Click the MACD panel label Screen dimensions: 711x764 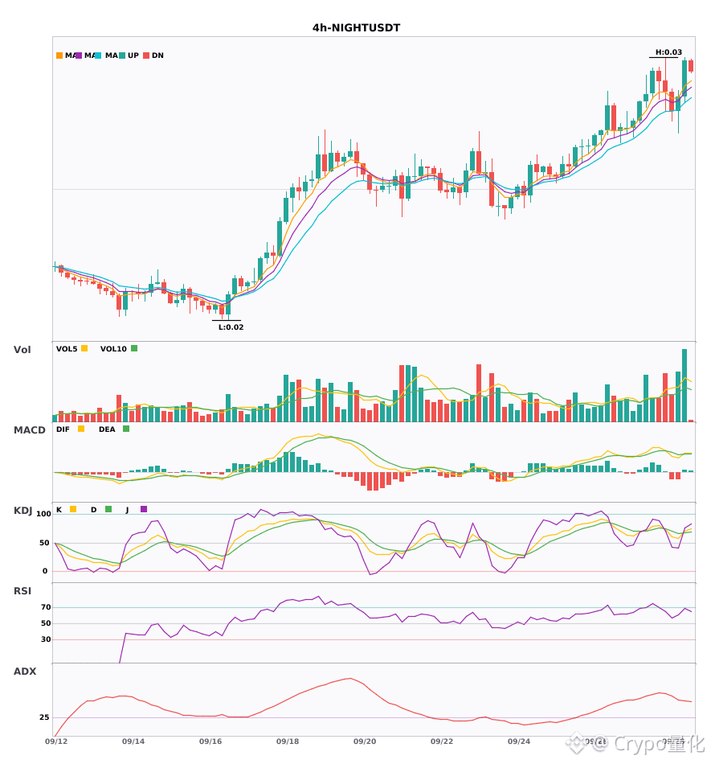click(29, 430)
